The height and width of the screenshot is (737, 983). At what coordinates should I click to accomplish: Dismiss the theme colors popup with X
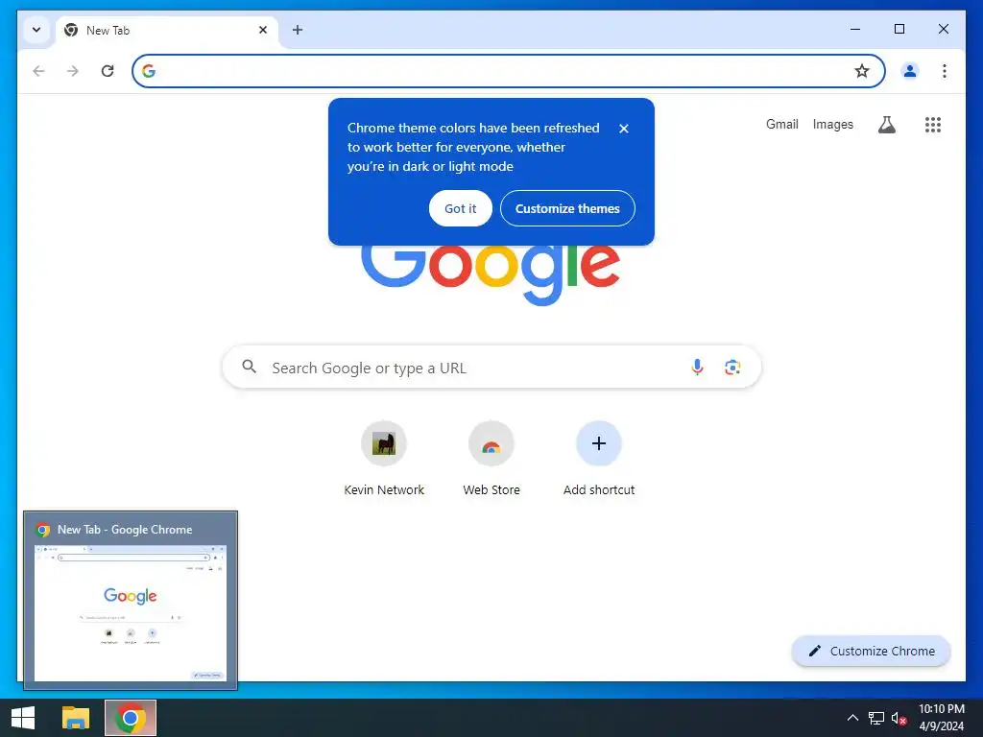[624, 129]
